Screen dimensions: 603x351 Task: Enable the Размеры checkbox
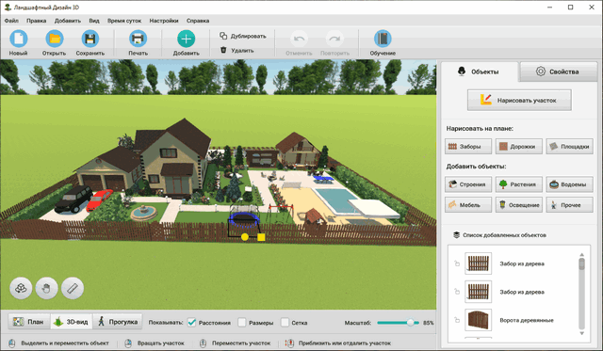tap(242, 323)
